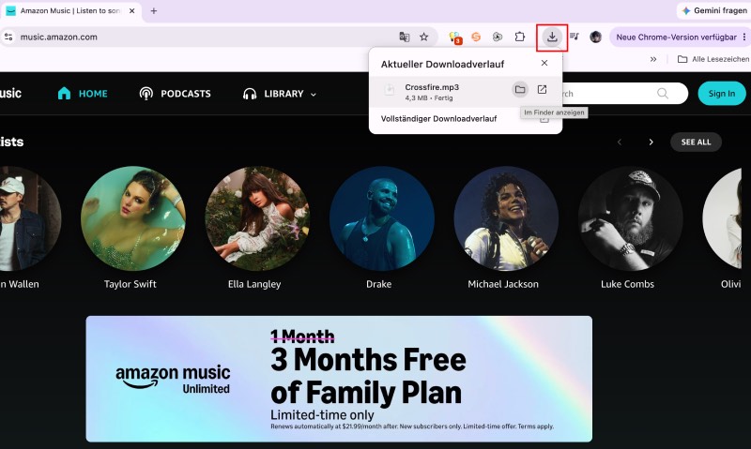The height and width of the screenshot is (449, 751).
Task: Click the translate page icon
Action: 405,37
